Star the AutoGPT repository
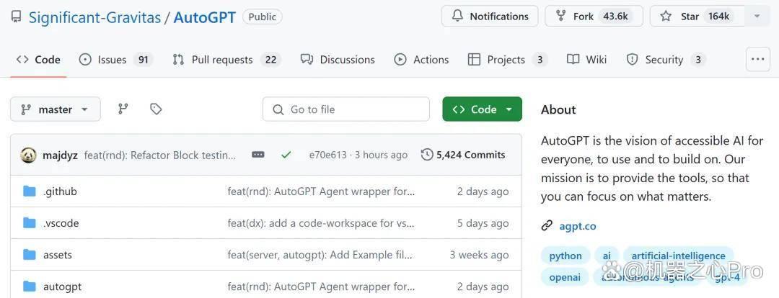Screen dimensions: 779x298 point(697,17)
